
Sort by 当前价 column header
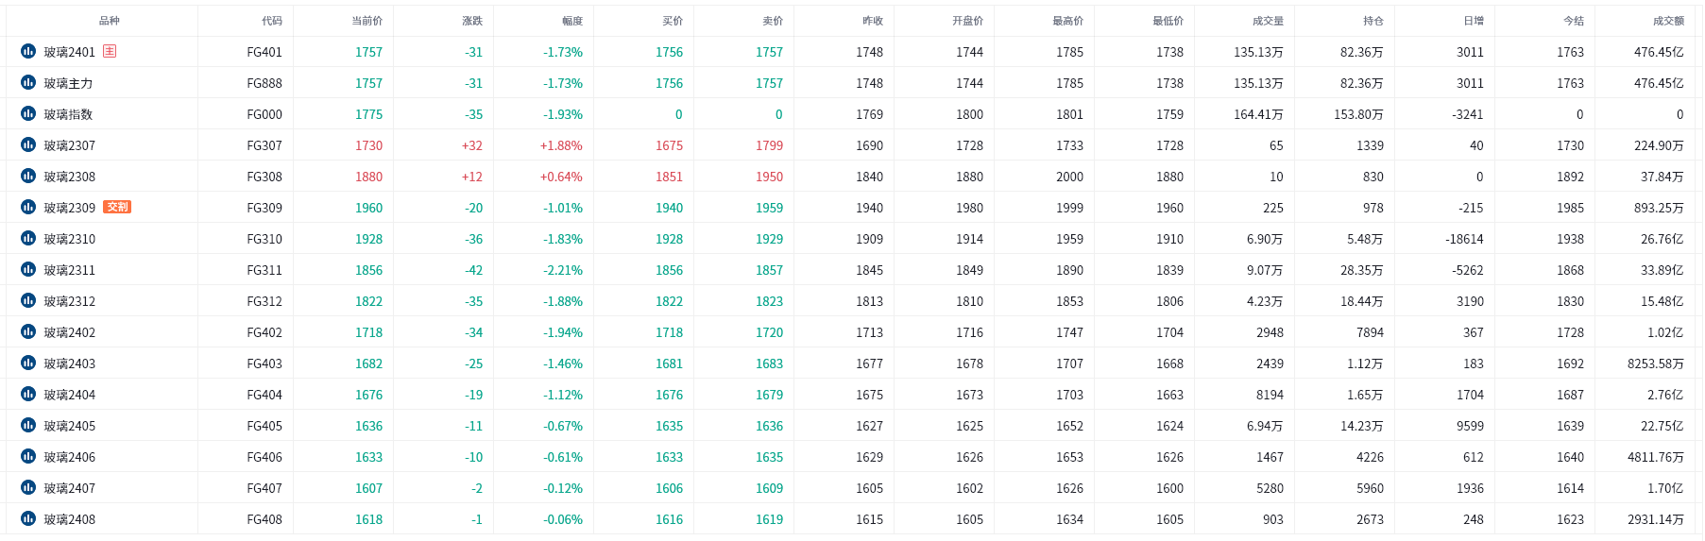pyautogui.click(x=367, y=21)
